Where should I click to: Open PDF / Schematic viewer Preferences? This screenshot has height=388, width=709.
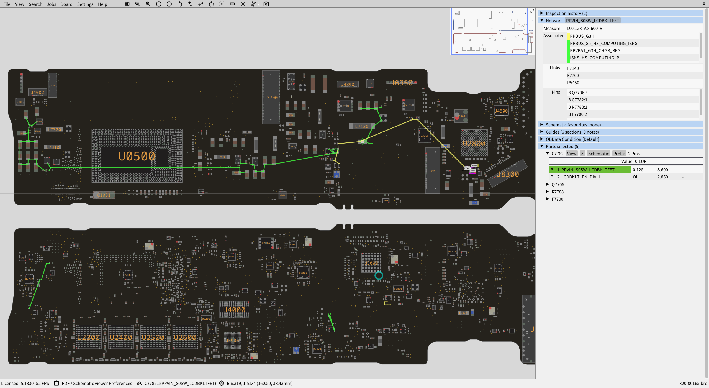[97, 383]
